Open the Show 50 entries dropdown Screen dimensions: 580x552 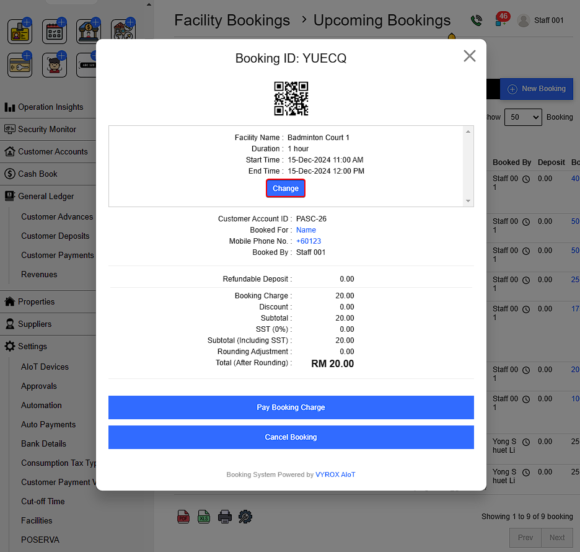[523, 117]
